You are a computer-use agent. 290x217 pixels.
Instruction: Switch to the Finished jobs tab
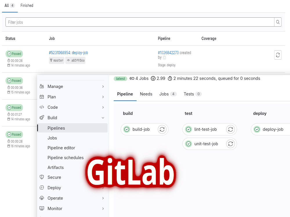coord(27,5)
